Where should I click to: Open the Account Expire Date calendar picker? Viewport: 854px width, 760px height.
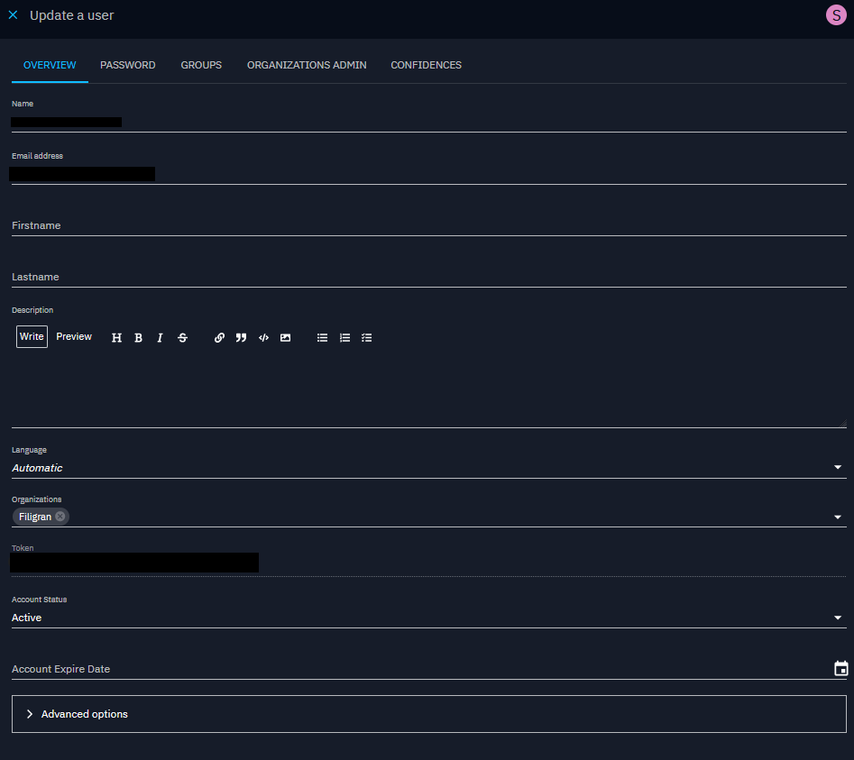(x=840, y=669)
